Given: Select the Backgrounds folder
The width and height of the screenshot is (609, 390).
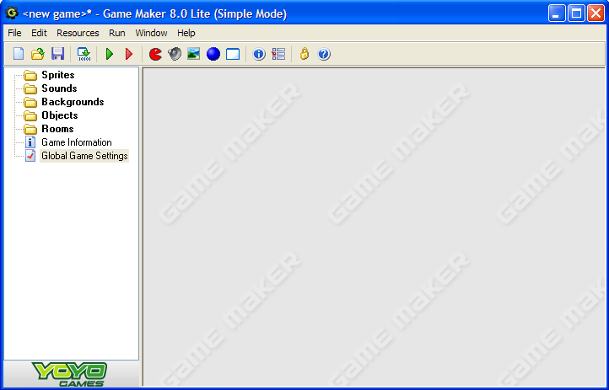Looking at the screenshot, I should pyautogui.click(x=73, y=102).
